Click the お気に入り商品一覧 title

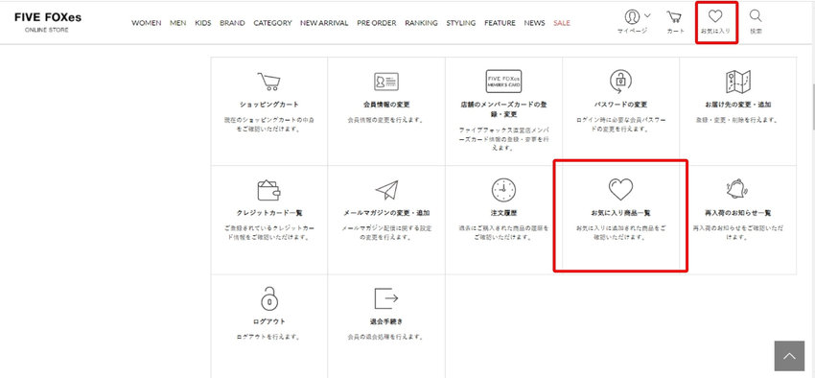pyautogui.click(x=620, y=213)
